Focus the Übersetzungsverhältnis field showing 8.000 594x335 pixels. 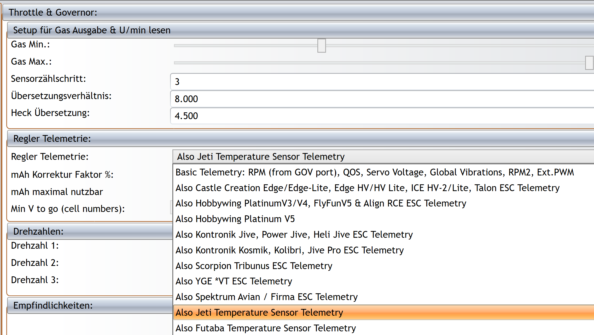click(381, 99)
